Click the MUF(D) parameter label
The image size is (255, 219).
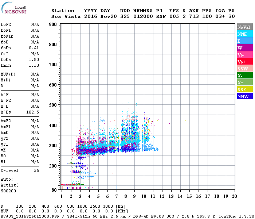(8, 74)
